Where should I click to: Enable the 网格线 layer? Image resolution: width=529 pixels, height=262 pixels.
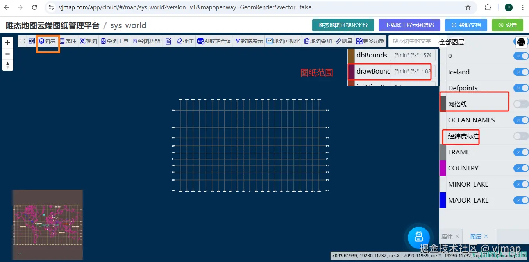coord(521,104)
